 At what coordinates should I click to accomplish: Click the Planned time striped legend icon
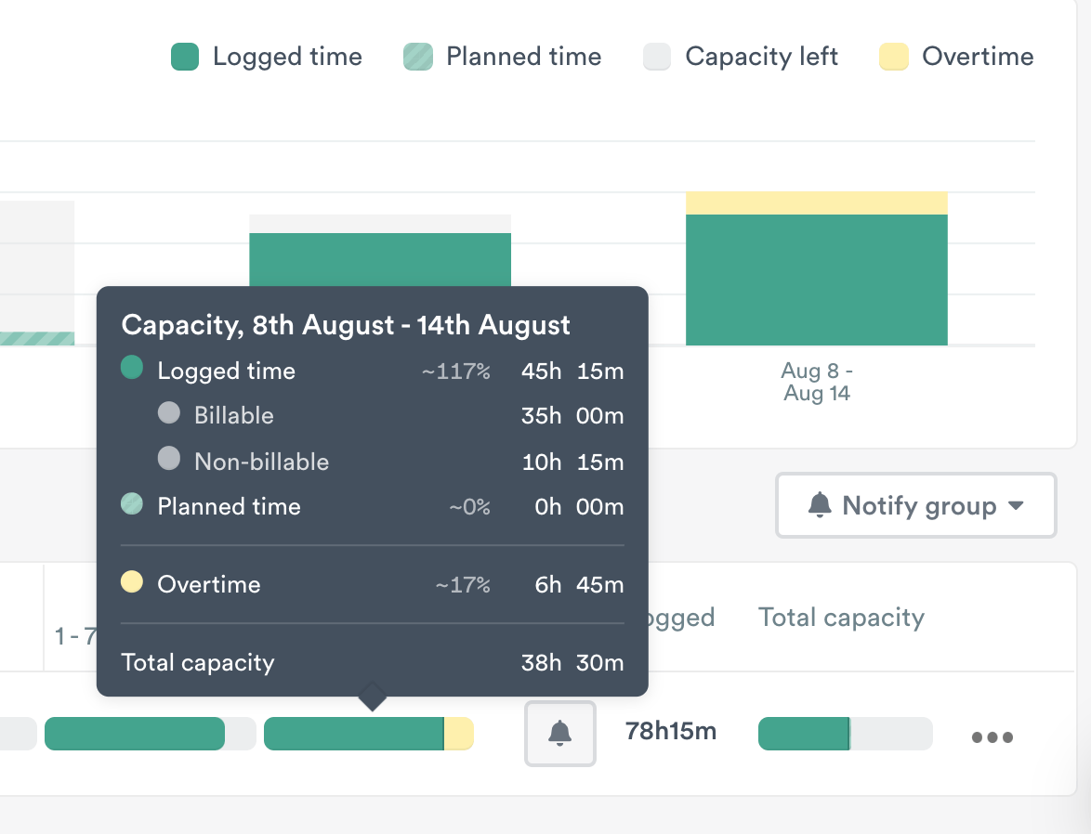click(x=418, y=58)
